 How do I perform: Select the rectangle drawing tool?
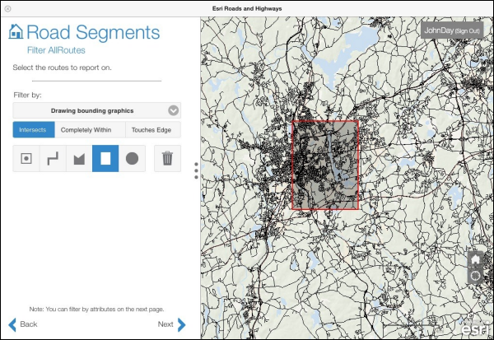(105, 158)
